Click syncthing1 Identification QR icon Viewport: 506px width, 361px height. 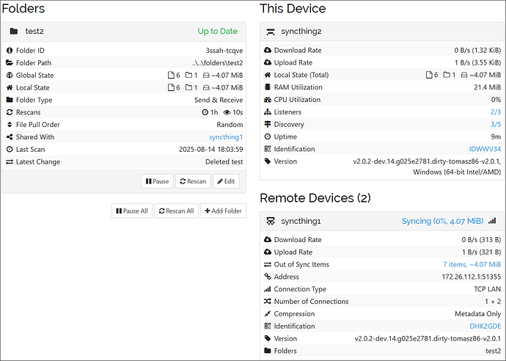[268, 326]
